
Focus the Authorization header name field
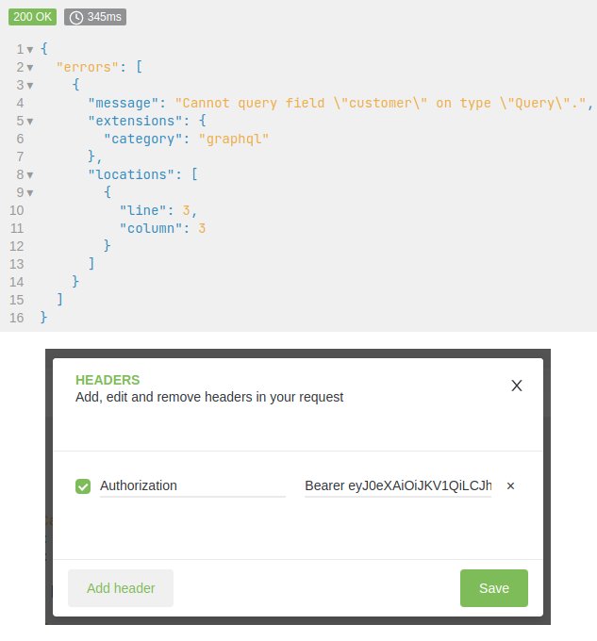pyautogui.click(x=191, y=486)
